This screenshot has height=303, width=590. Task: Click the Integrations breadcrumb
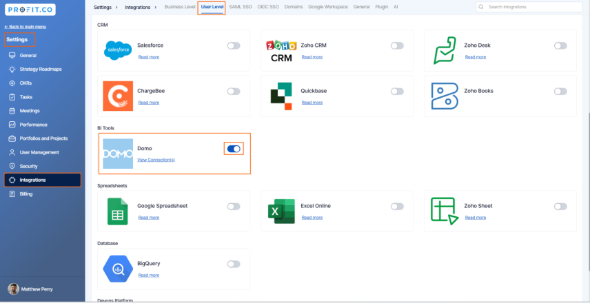[x=138, y=7]
